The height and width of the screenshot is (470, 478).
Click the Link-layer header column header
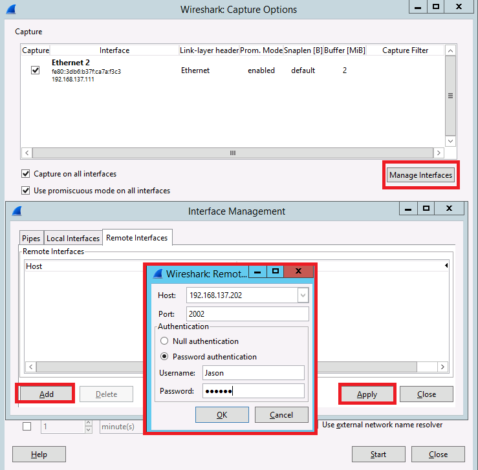click(209, 50)
